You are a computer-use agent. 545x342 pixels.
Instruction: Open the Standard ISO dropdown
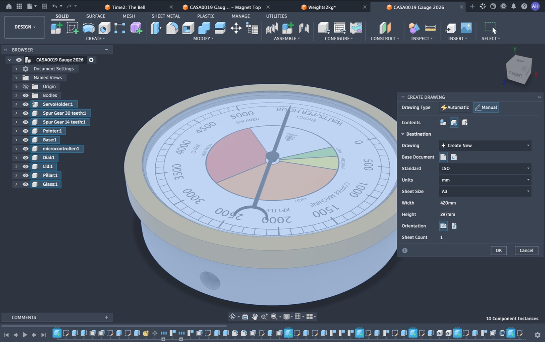coord(485,168)
